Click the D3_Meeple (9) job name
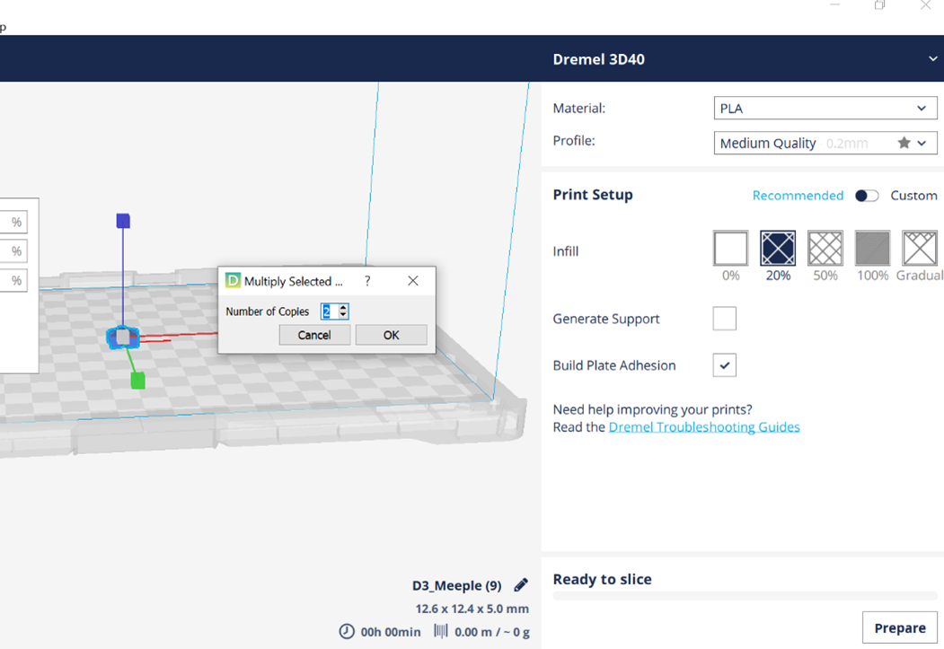 point(456,585)
